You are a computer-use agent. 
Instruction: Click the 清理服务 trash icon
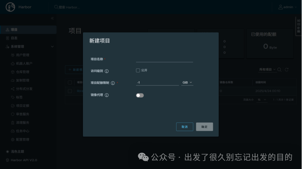tap(13, 122)
